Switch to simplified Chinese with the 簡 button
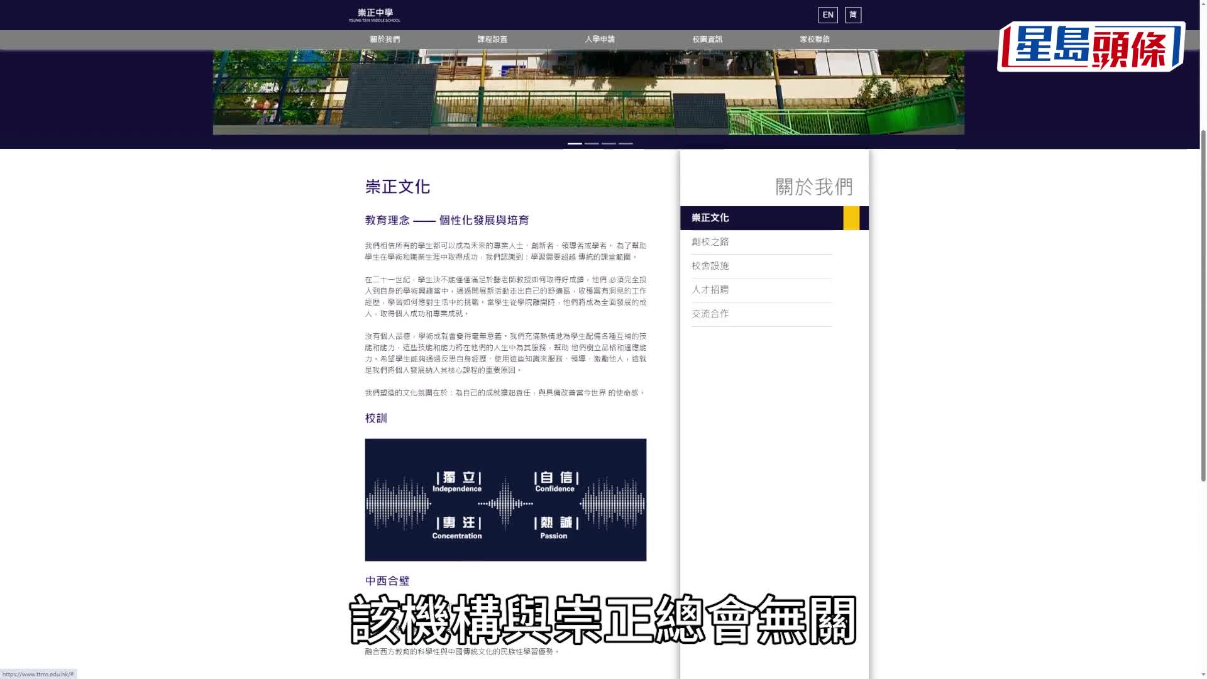This screenshot has width=1207, height=679. [853, 15]
